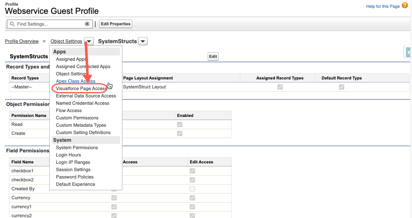This screenshot has height=218, width=412.
Task: Select Visualforce Page Access menu item
Action: pyautogui.click(x=81, y=88)
